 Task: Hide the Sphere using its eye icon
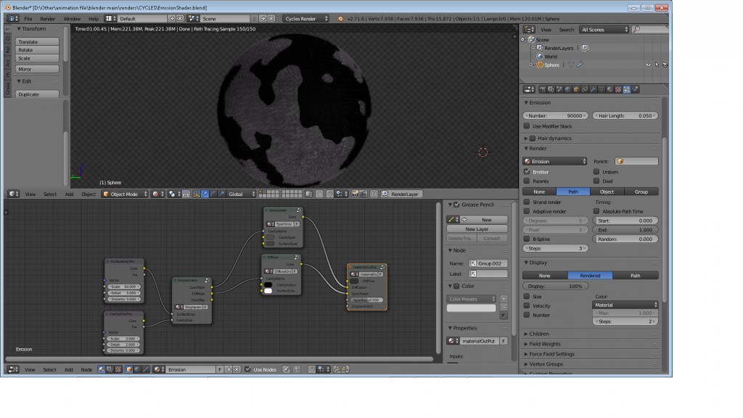(x=648, y=65)
